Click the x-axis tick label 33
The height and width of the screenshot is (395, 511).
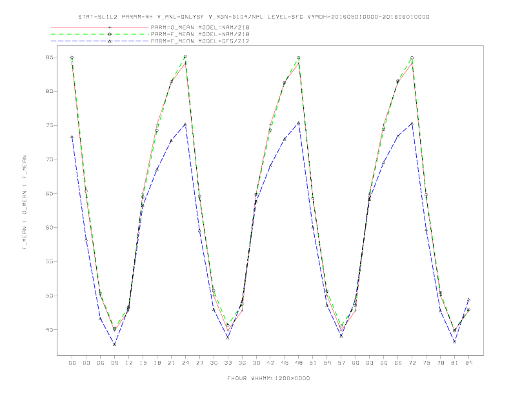(x=228, y=363)
